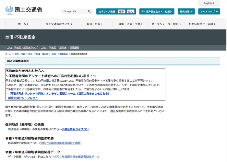Set text size to 標準
Screen dimensions: 227x162
click(x=121, y=11)
